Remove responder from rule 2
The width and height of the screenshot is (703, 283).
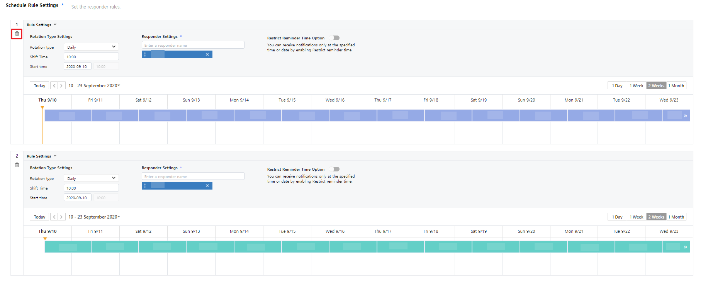point(207,186)
